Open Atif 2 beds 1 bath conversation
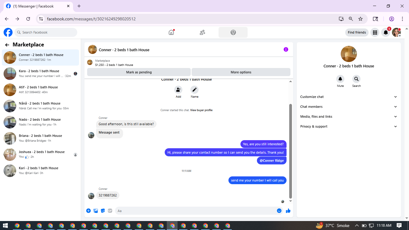409x230 pixels. pyautogui.click(x=40, y=90)
